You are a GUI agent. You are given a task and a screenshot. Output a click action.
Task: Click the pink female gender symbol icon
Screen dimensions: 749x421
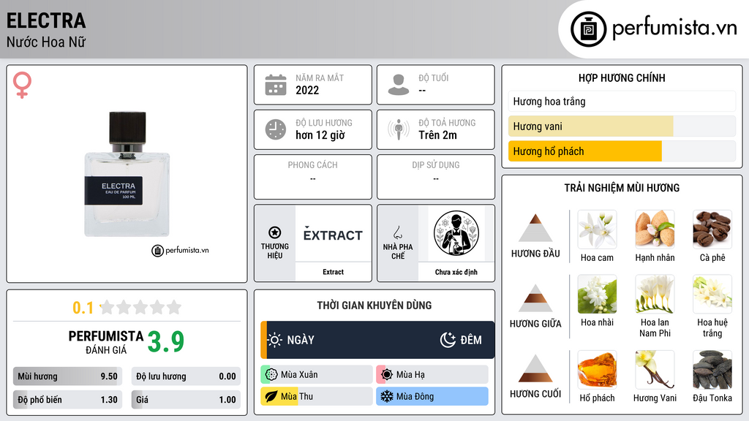22,85
